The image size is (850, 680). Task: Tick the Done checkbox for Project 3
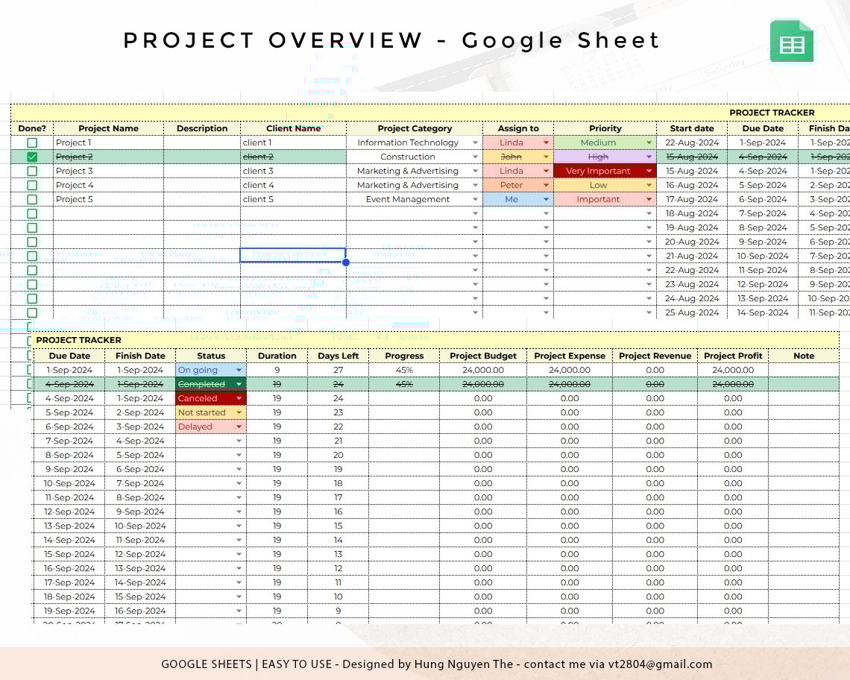[32, 171]
